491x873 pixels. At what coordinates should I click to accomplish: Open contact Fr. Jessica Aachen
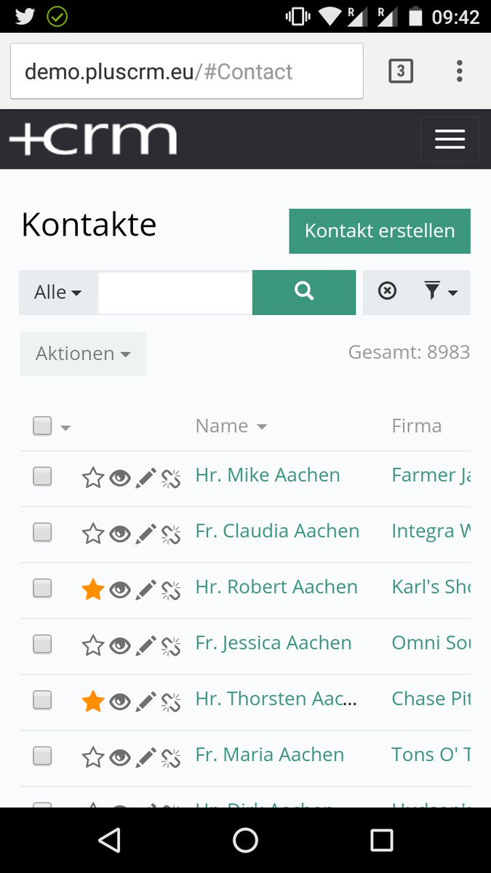[x=274, y=643]
